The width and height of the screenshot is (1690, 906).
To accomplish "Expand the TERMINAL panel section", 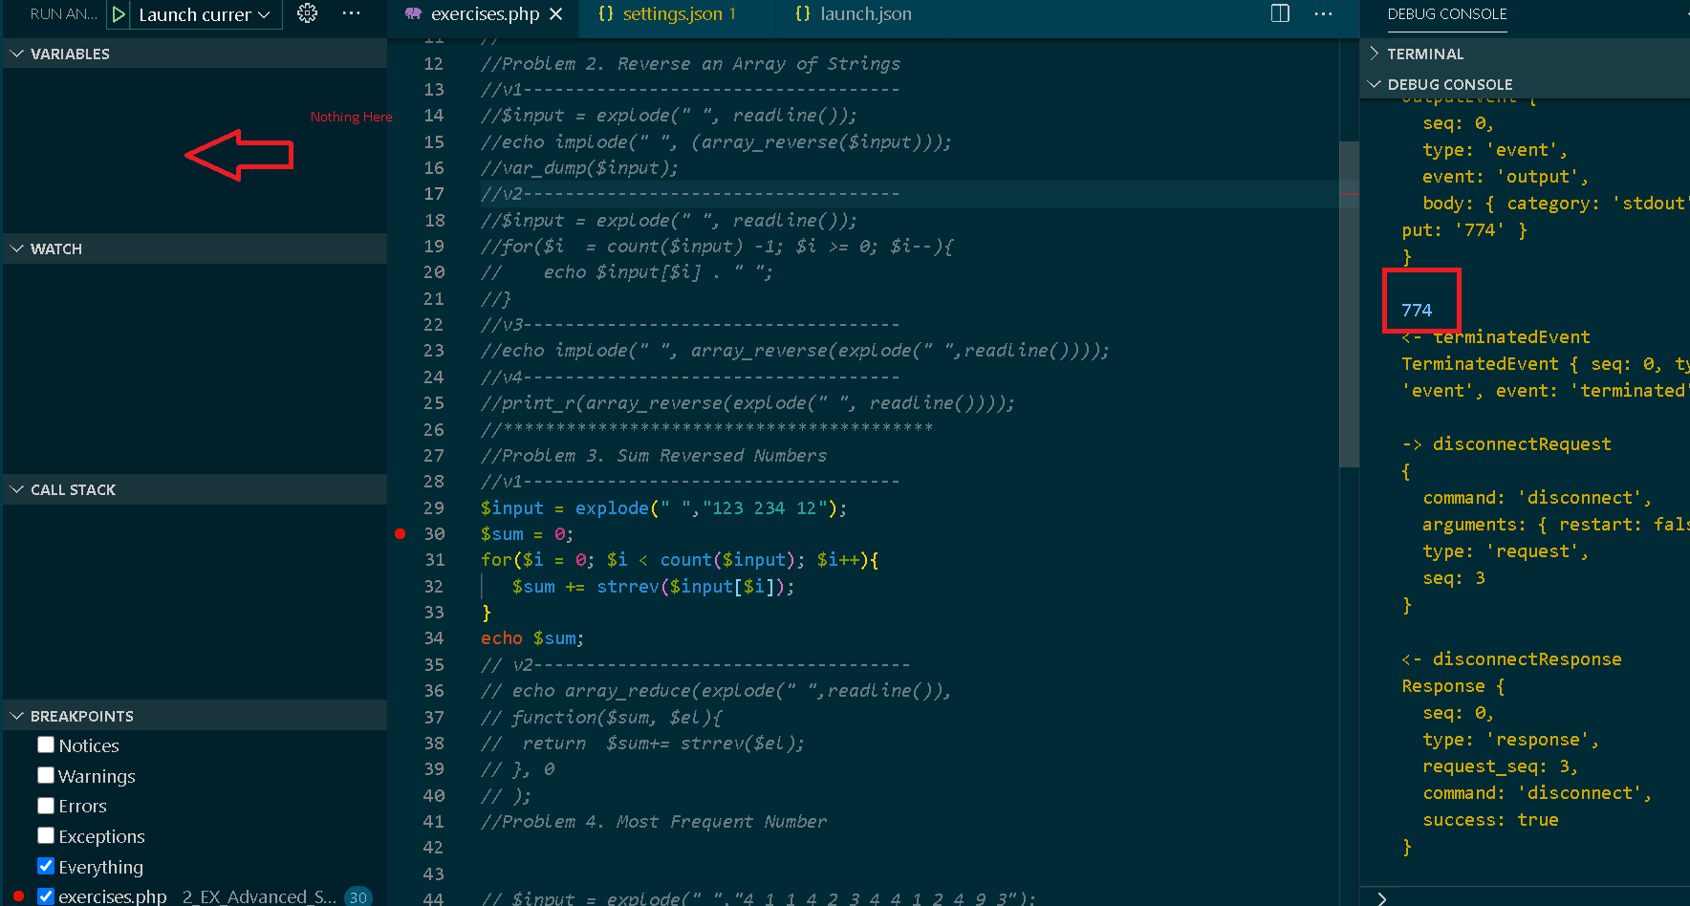I will click(x=1526, y=54).
